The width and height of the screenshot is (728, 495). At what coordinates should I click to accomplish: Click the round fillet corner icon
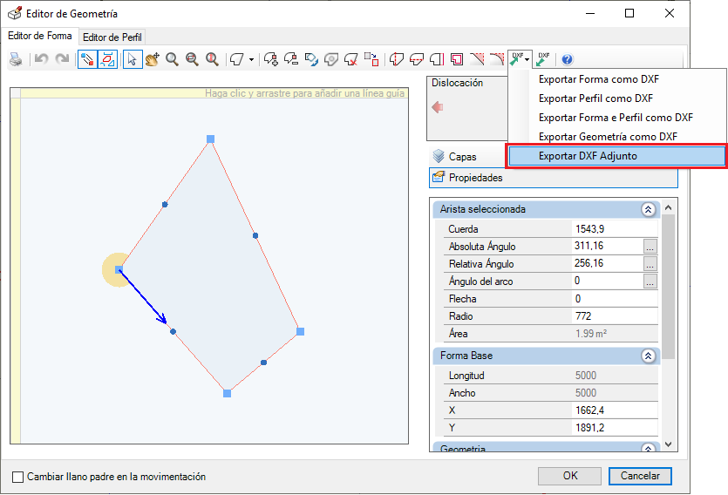pos(497,59)
